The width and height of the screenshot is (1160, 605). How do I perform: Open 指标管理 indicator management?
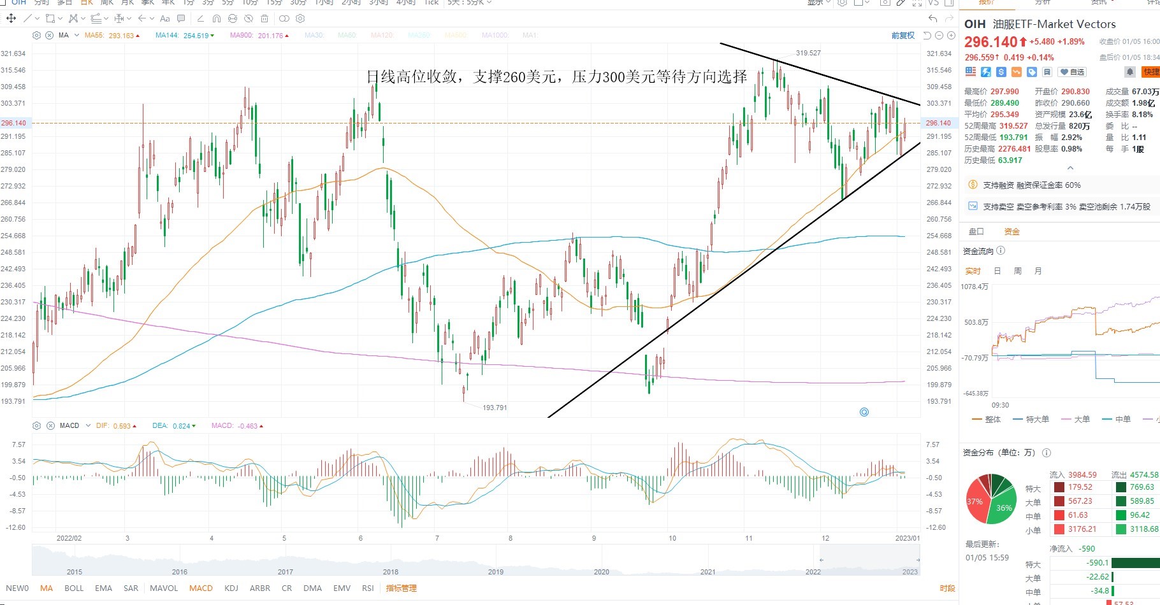click(x=402, y=588)
